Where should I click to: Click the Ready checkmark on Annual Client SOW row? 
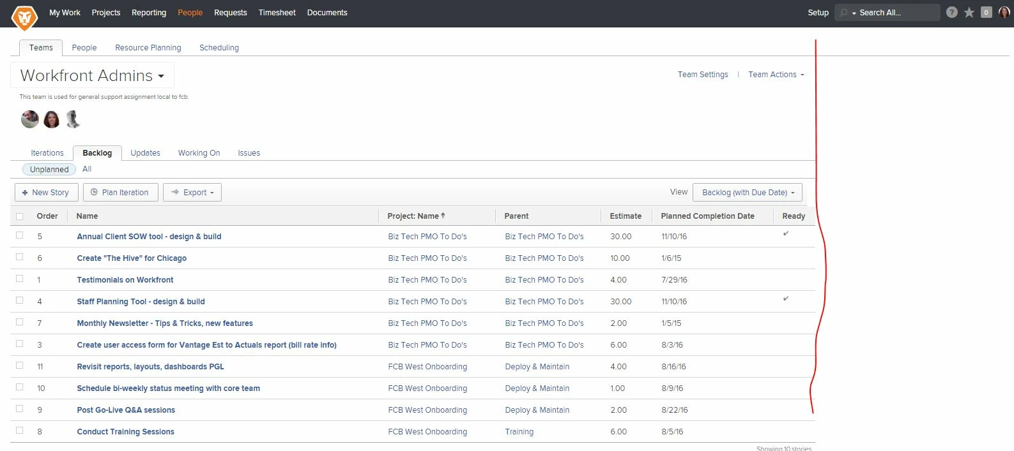786,233
